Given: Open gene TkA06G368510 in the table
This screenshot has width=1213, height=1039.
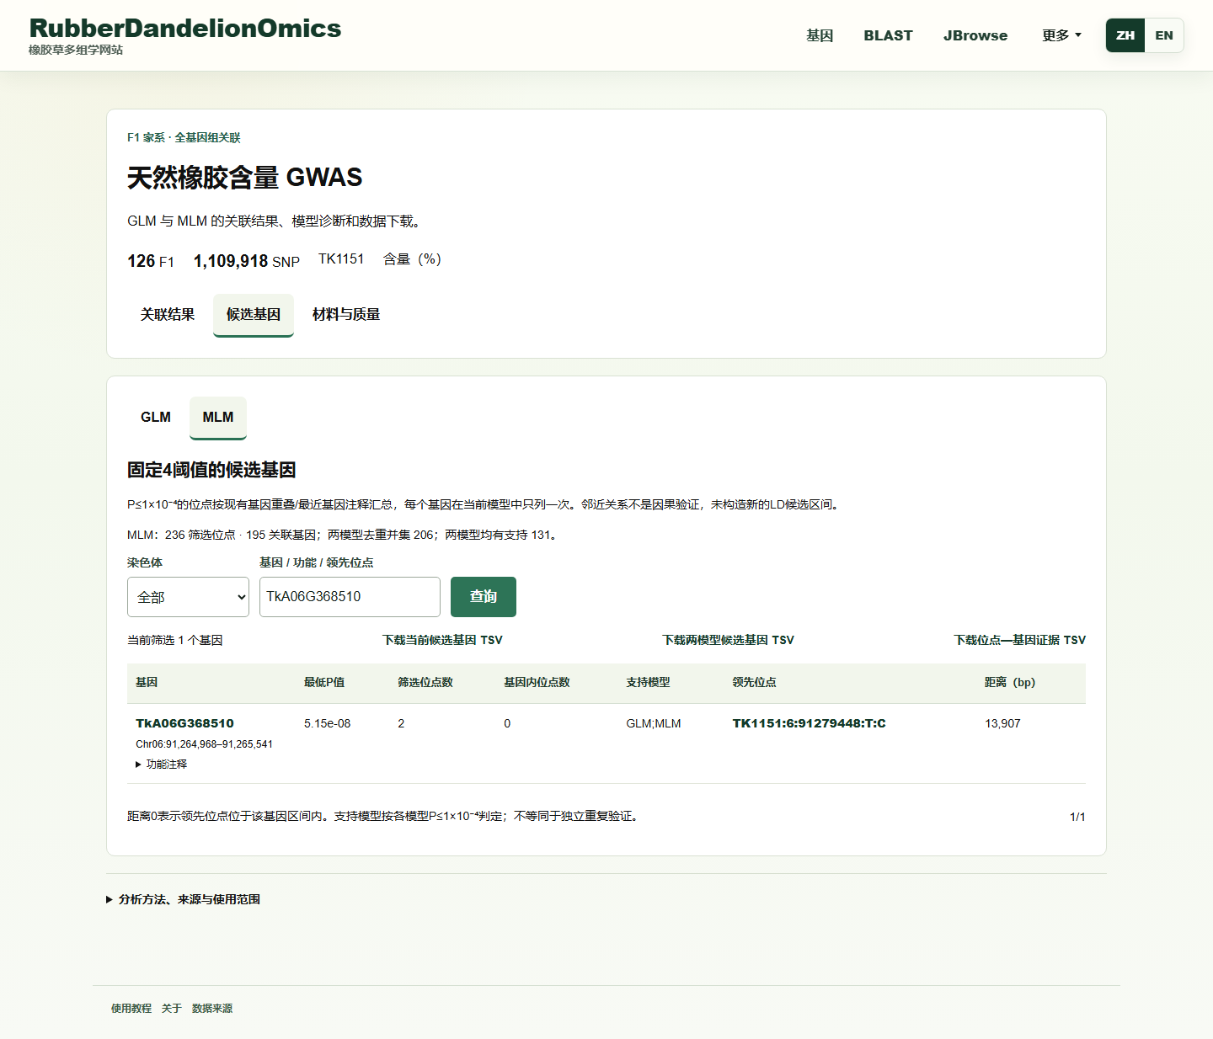Looking at the screenshot, I should (184, 723).
